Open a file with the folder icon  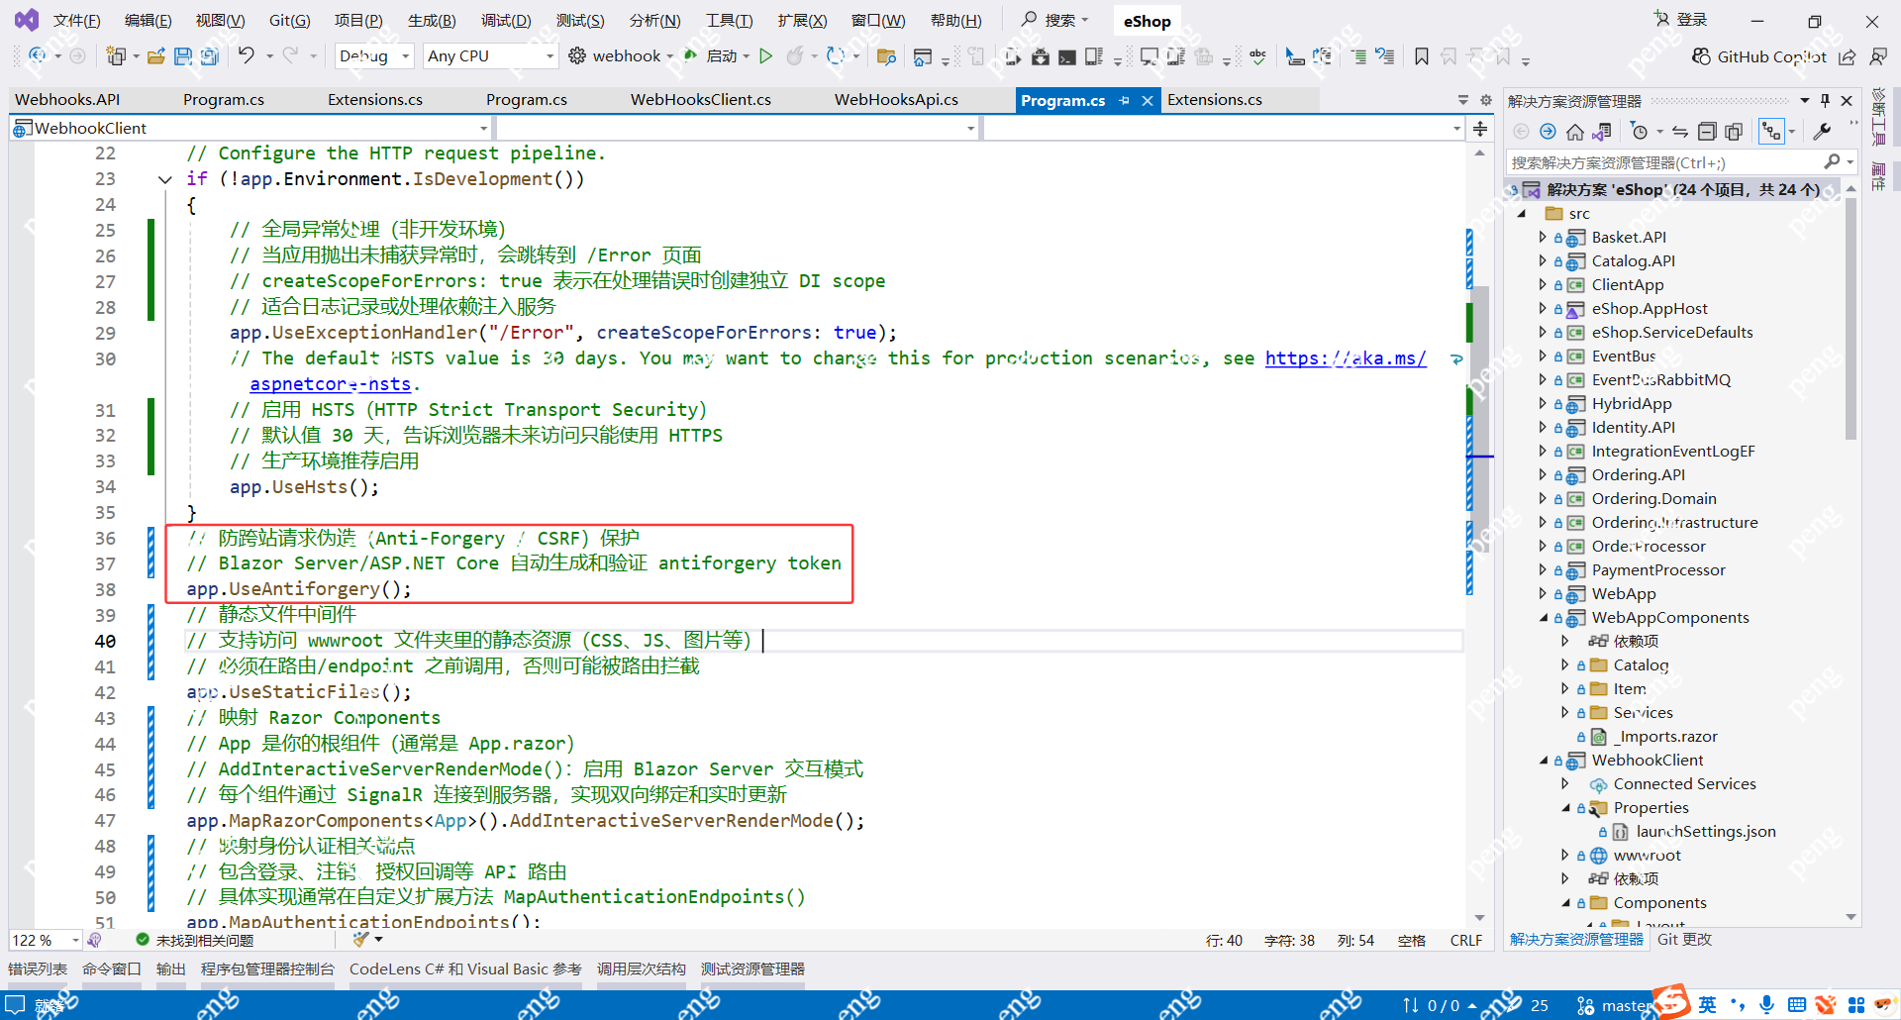point(156,56)
